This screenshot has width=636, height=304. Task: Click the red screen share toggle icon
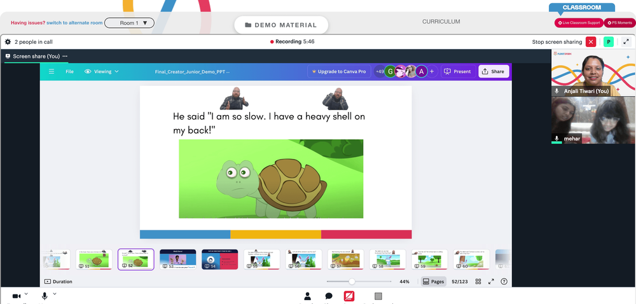pyautogui.click(x=349, y=296)
